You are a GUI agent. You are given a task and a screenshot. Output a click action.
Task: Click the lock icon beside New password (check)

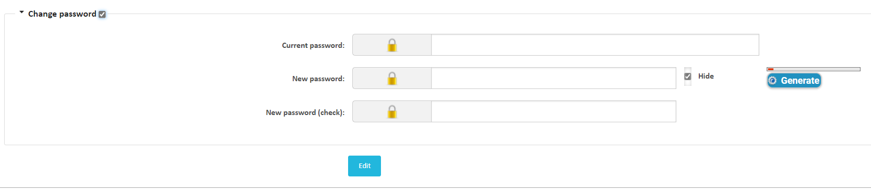pos(392,112)
